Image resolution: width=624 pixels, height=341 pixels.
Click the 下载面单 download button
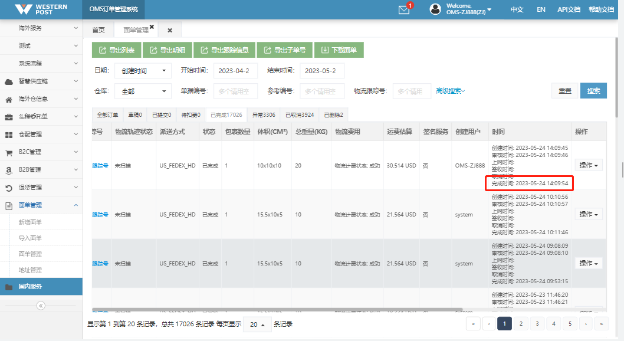[339, 50]
